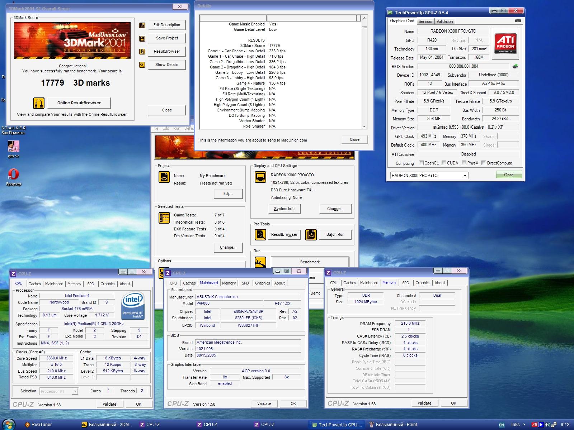Viewport: 574px width, 430px height.
Task: Expand the links toolbar chevron in taskbar
Action: (524, 425)
